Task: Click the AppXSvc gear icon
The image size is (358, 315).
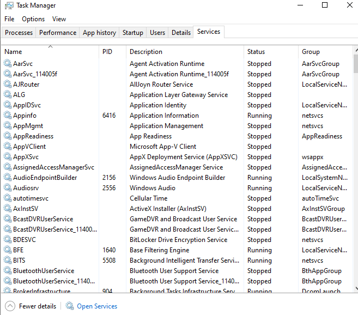Action: pos(8,156)
